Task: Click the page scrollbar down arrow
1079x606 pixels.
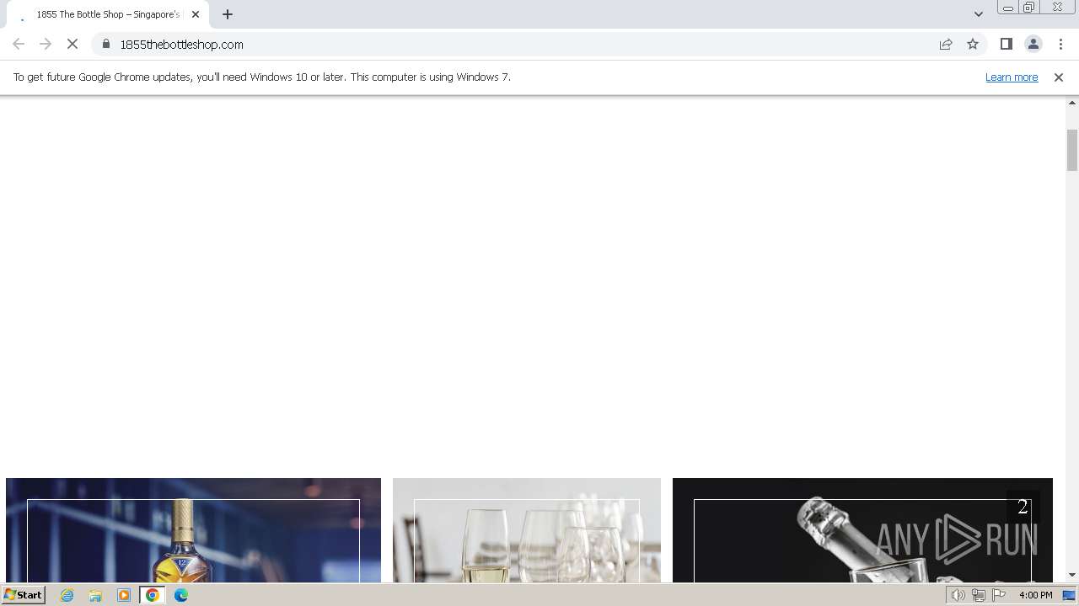Action: click(1072, 575)
